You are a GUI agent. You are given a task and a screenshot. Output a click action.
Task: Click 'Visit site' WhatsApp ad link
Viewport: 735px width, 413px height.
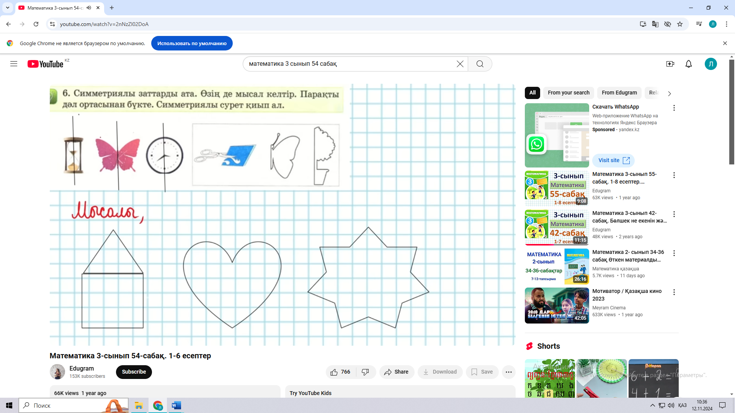pos(613,160)
